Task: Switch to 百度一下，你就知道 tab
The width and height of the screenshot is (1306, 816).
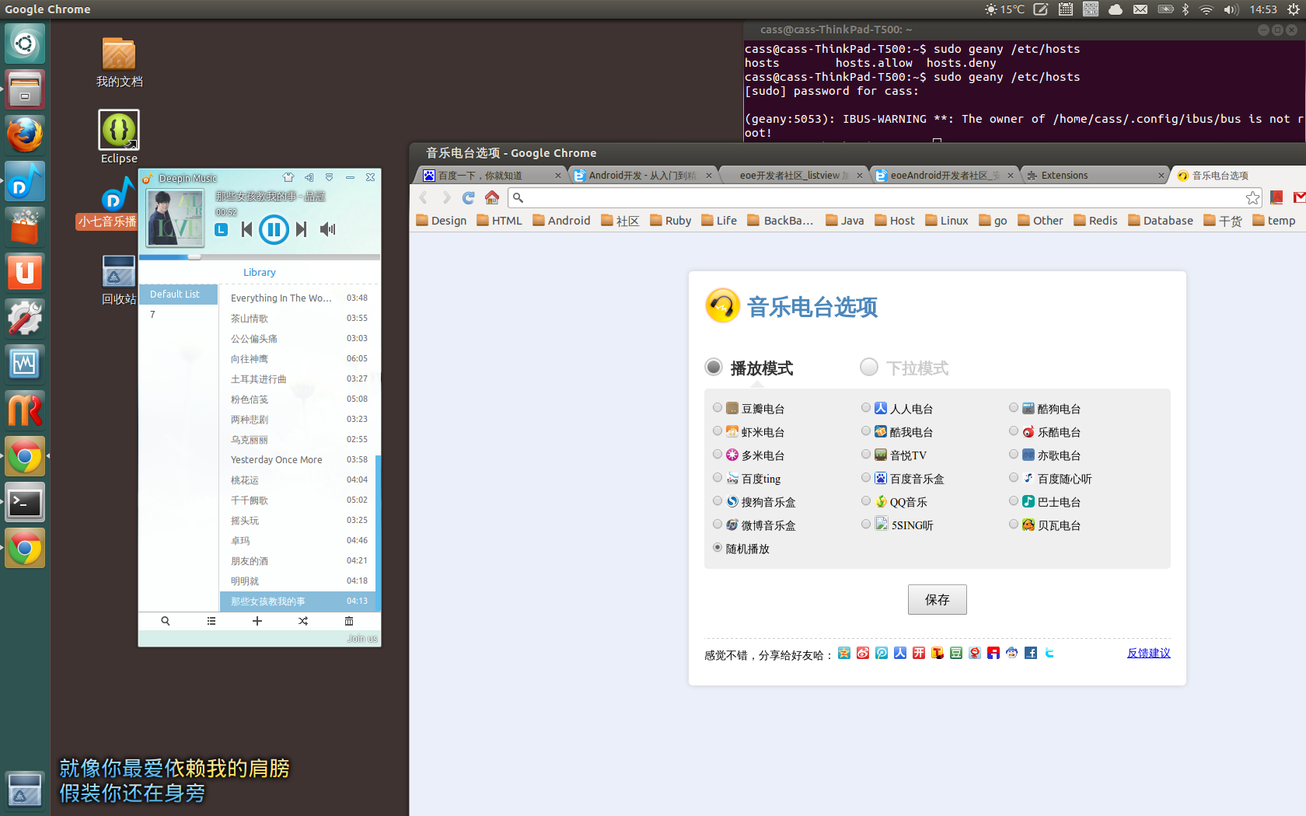Action: [x=492, y=176]
